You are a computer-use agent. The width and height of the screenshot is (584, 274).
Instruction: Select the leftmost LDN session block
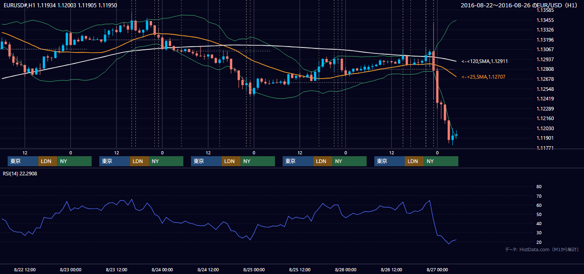48,161
